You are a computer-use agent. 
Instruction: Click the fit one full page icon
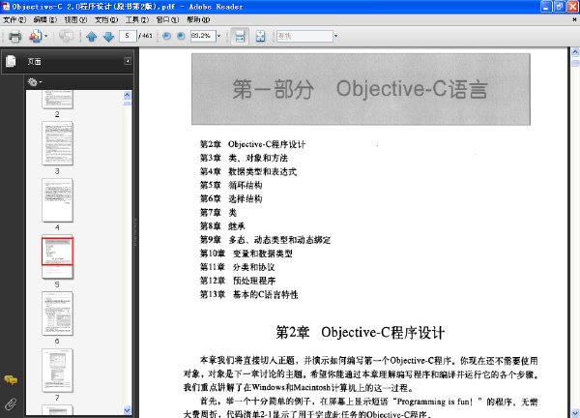260,36
